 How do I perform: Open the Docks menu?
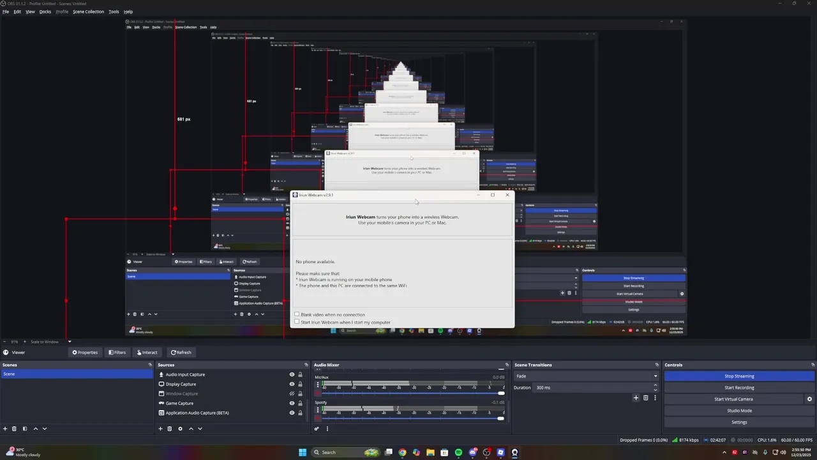(x=45, y=11)
